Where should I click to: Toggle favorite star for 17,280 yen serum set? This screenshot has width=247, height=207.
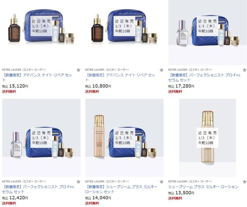tap(245, 70)
